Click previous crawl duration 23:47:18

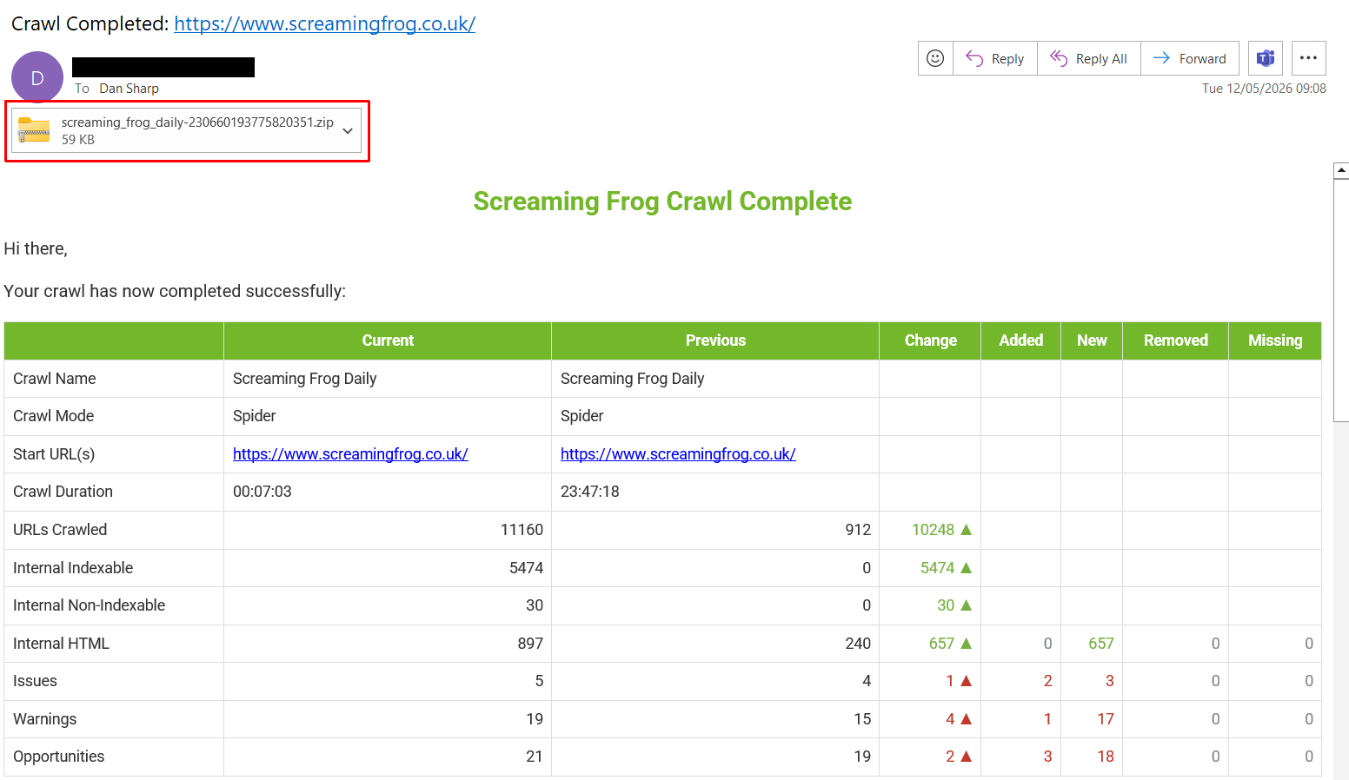point(590,492)
